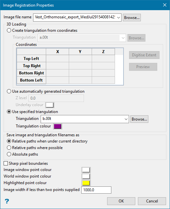Change the World window point colour swatch
The image size is (170, 209).
click(86, 177)
